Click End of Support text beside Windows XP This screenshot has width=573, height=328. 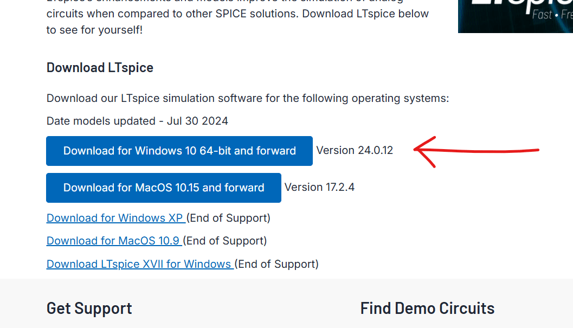[x=228, y=218]
